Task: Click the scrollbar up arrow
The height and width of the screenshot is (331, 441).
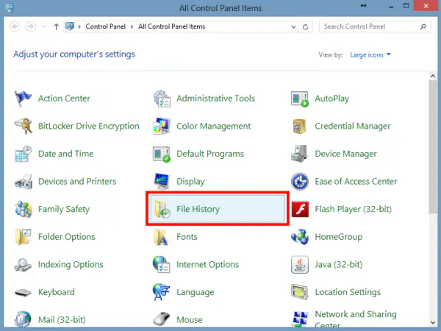Action: (x=433, y=76)
